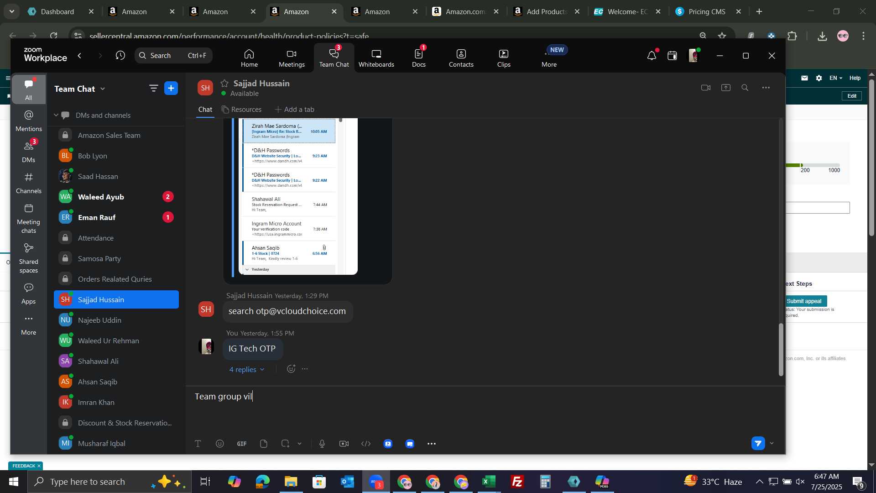Open calendar icon in Zoom header
The height and width of the screenshot is (493, 876).
[672, 56]
